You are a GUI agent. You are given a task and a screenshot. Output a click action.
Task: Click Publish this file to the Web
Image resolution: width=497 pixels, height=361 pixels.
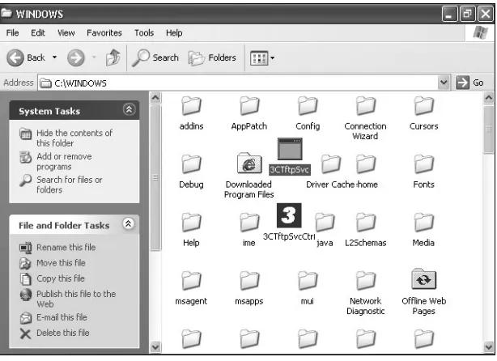click(x=68, y=299)
